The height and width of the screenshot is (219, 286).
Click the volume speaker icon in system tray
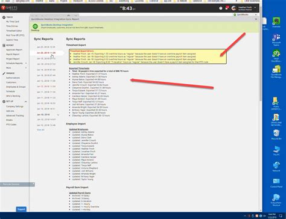click(x=264, y=216)
